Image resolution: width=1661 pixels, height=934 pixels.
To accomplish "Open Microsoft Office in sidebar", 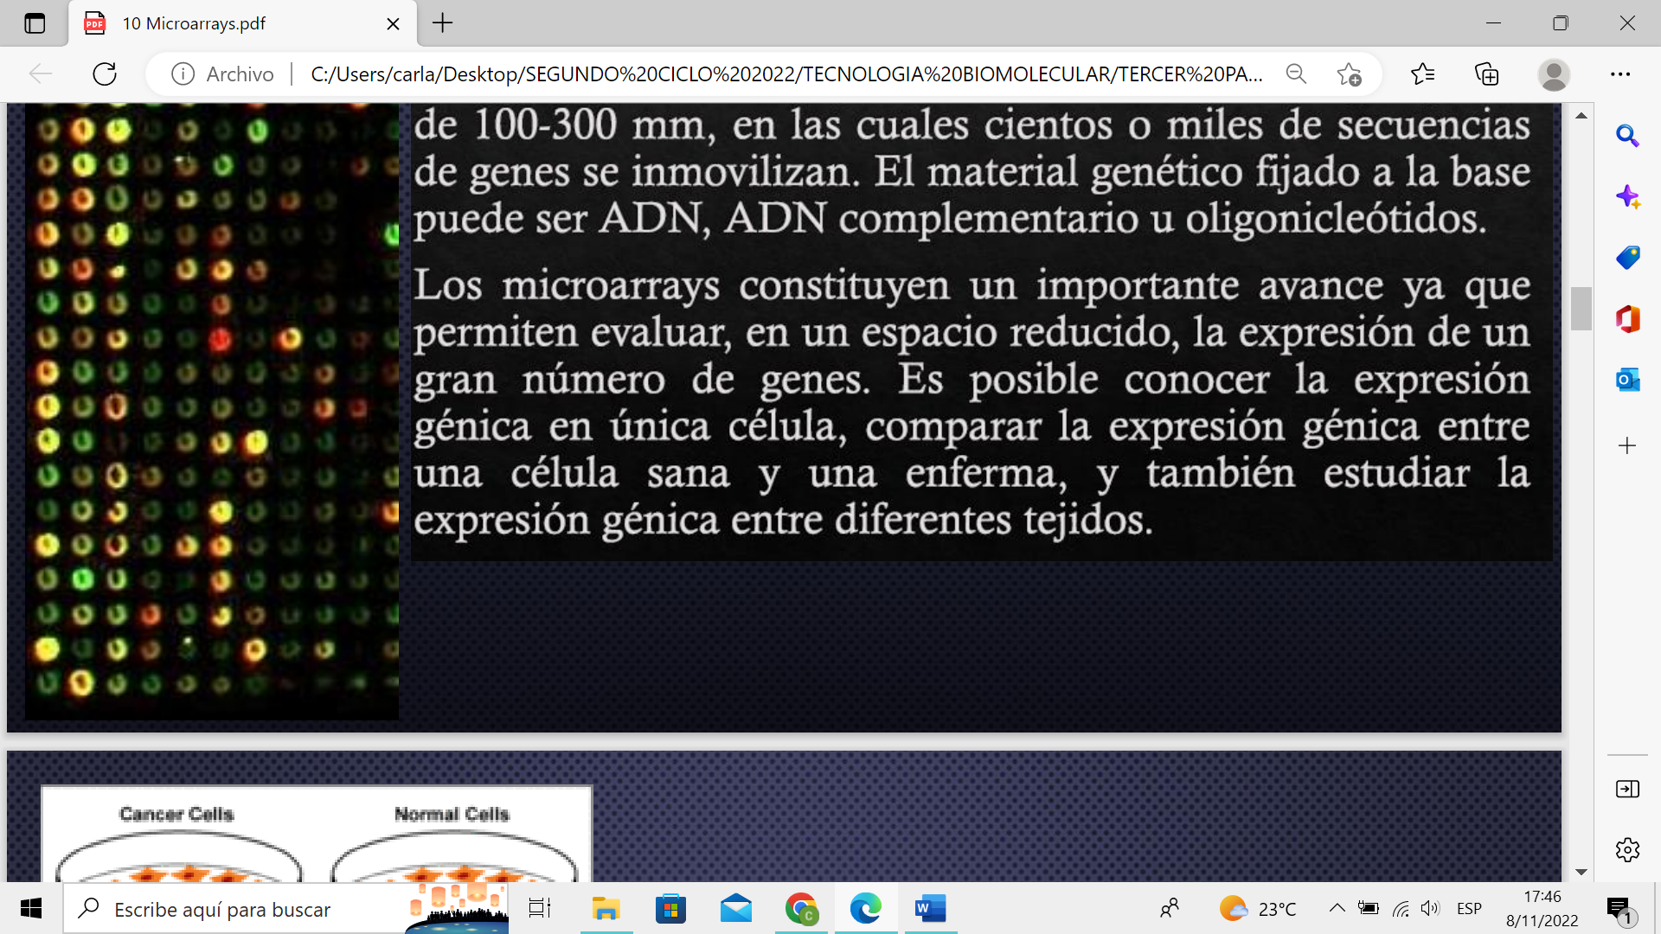I will point(1627,319).
